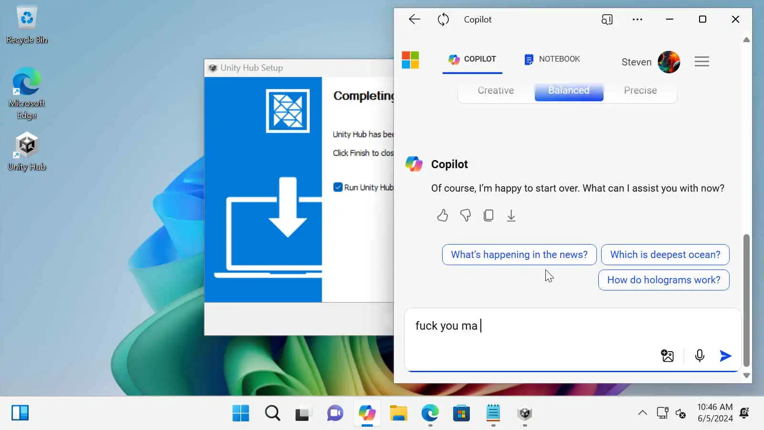This screenshot has height=430, width=764.
Task: Open the hamburger menu in Copilot
Action: 701,61
